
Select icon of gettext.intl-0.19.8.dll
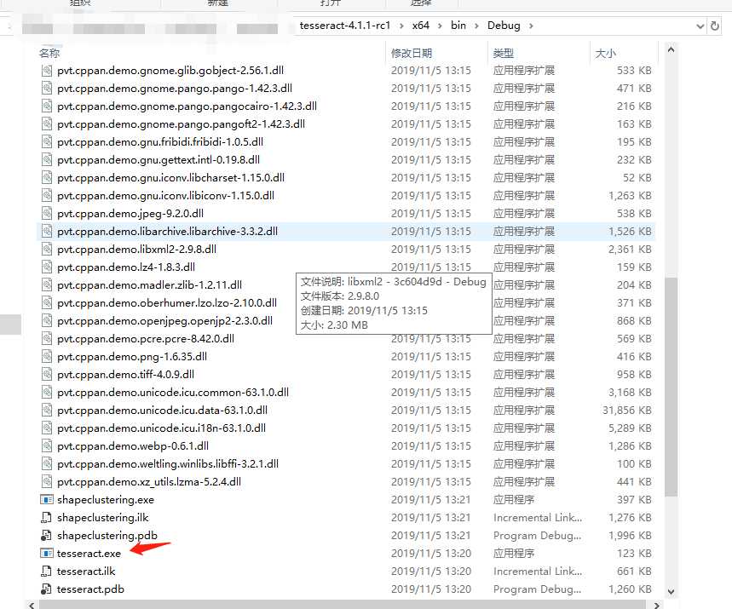[x=47, y=159]
